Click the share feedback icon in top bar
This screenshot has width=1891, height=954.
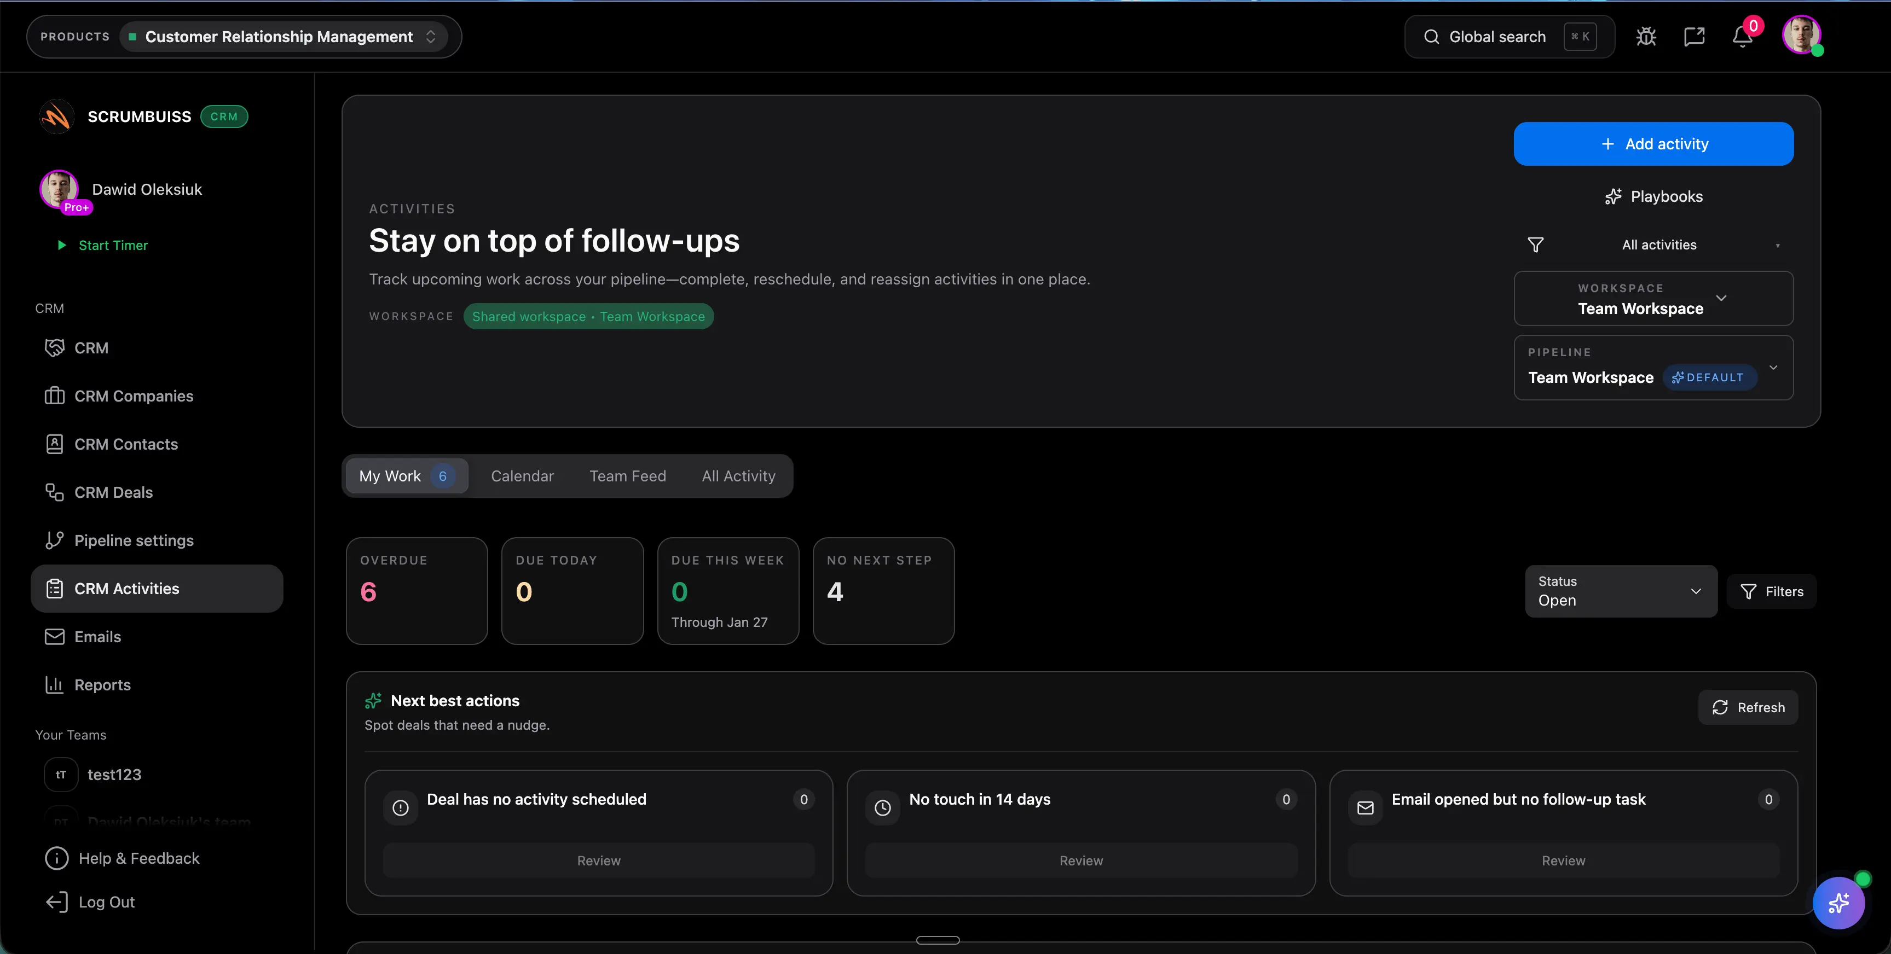tap(1693, 37)
